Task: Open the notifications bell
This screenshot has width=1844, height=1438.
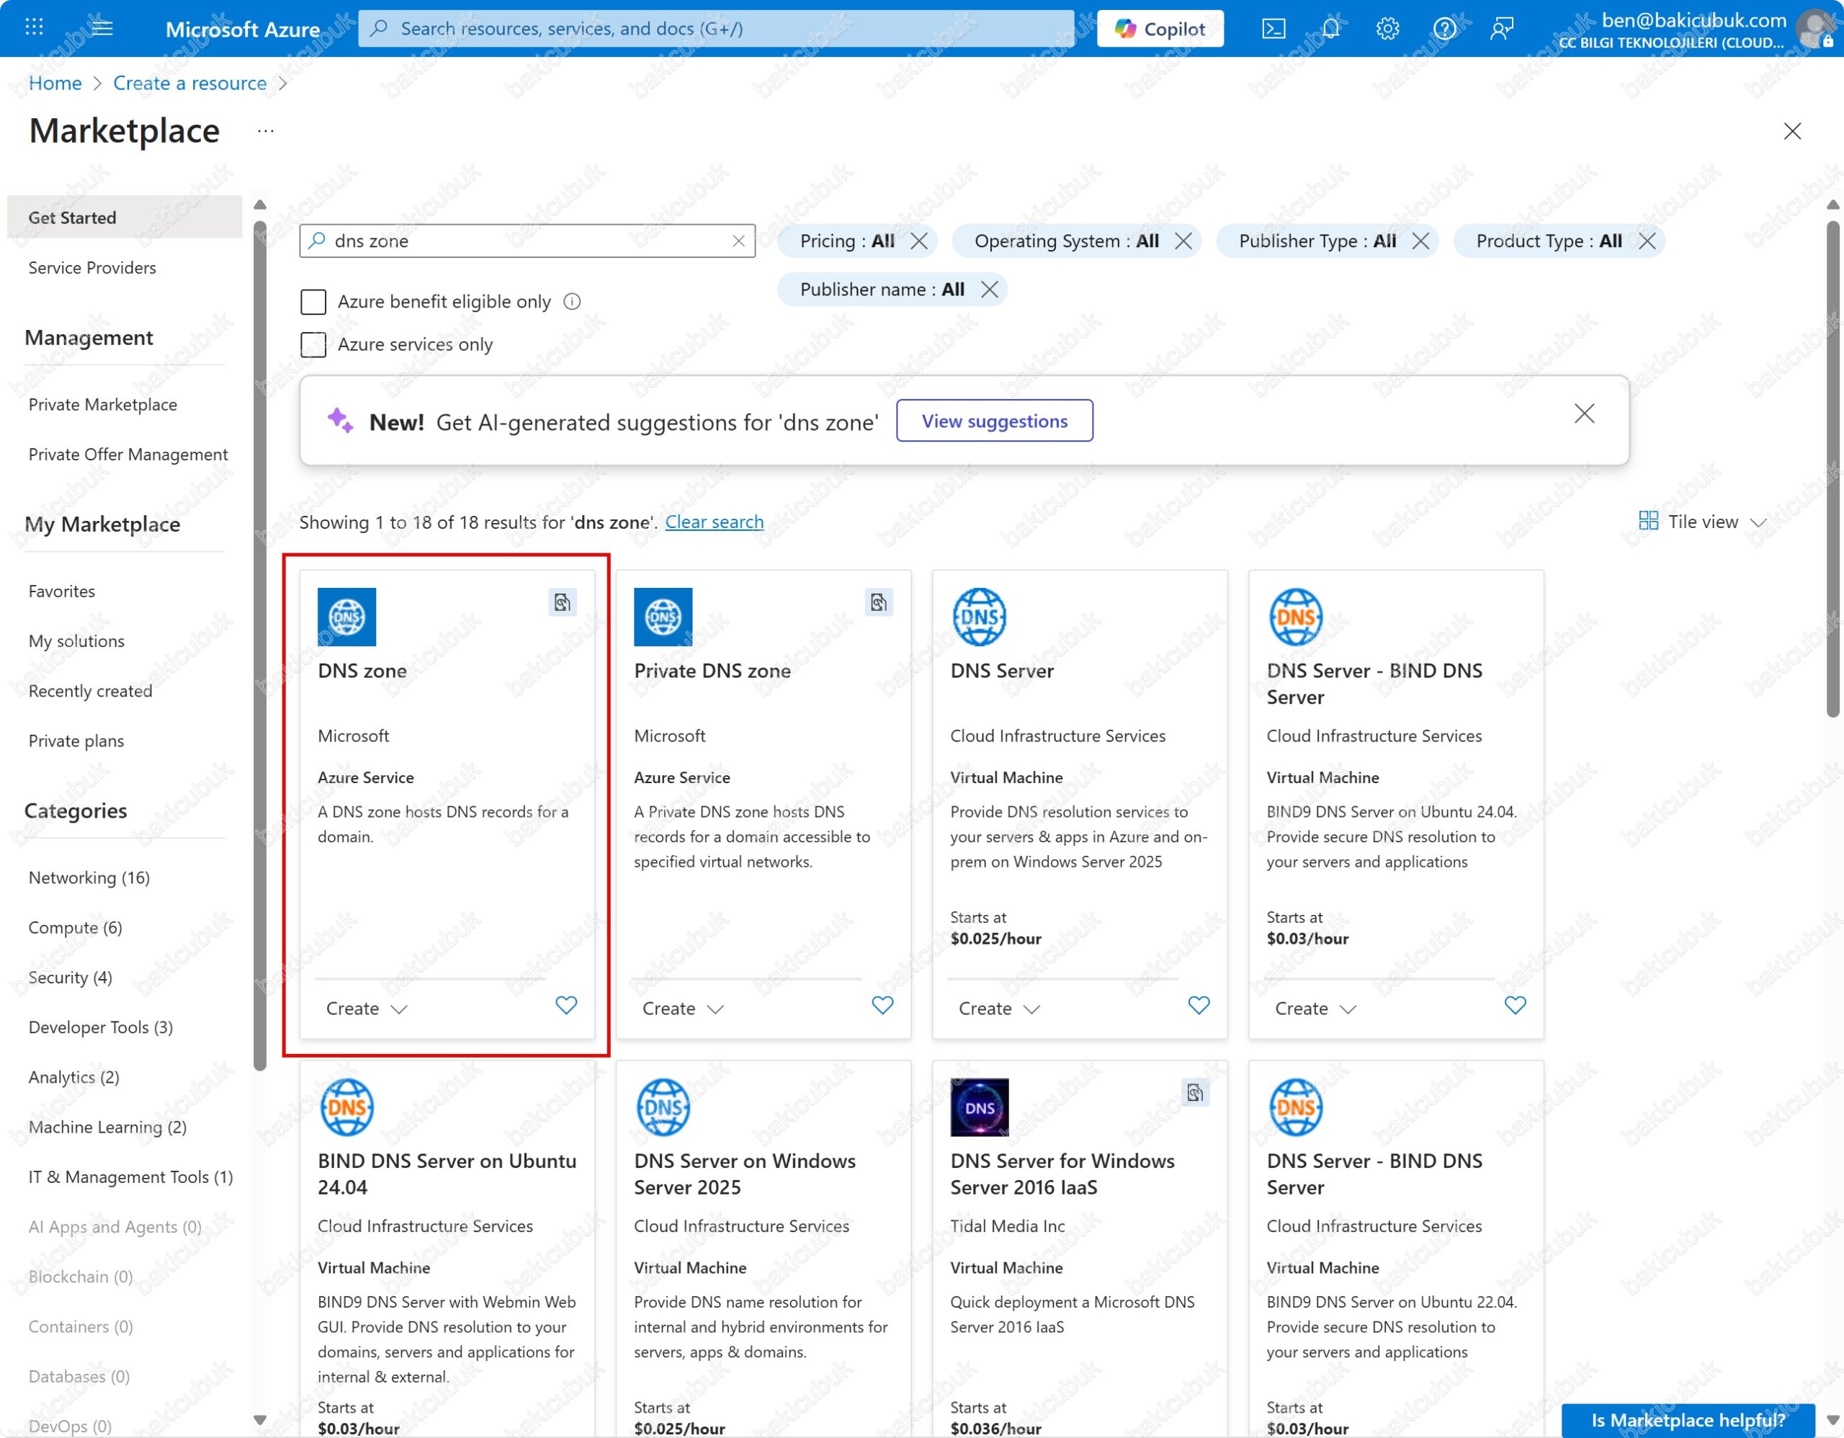Action: 1330,29
